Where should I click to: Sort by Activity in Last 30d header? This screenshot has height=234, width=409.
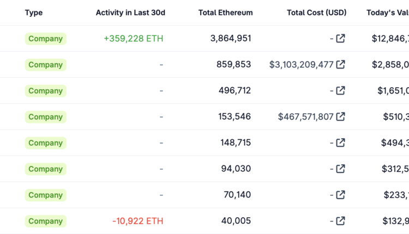[x=130, y=13]
